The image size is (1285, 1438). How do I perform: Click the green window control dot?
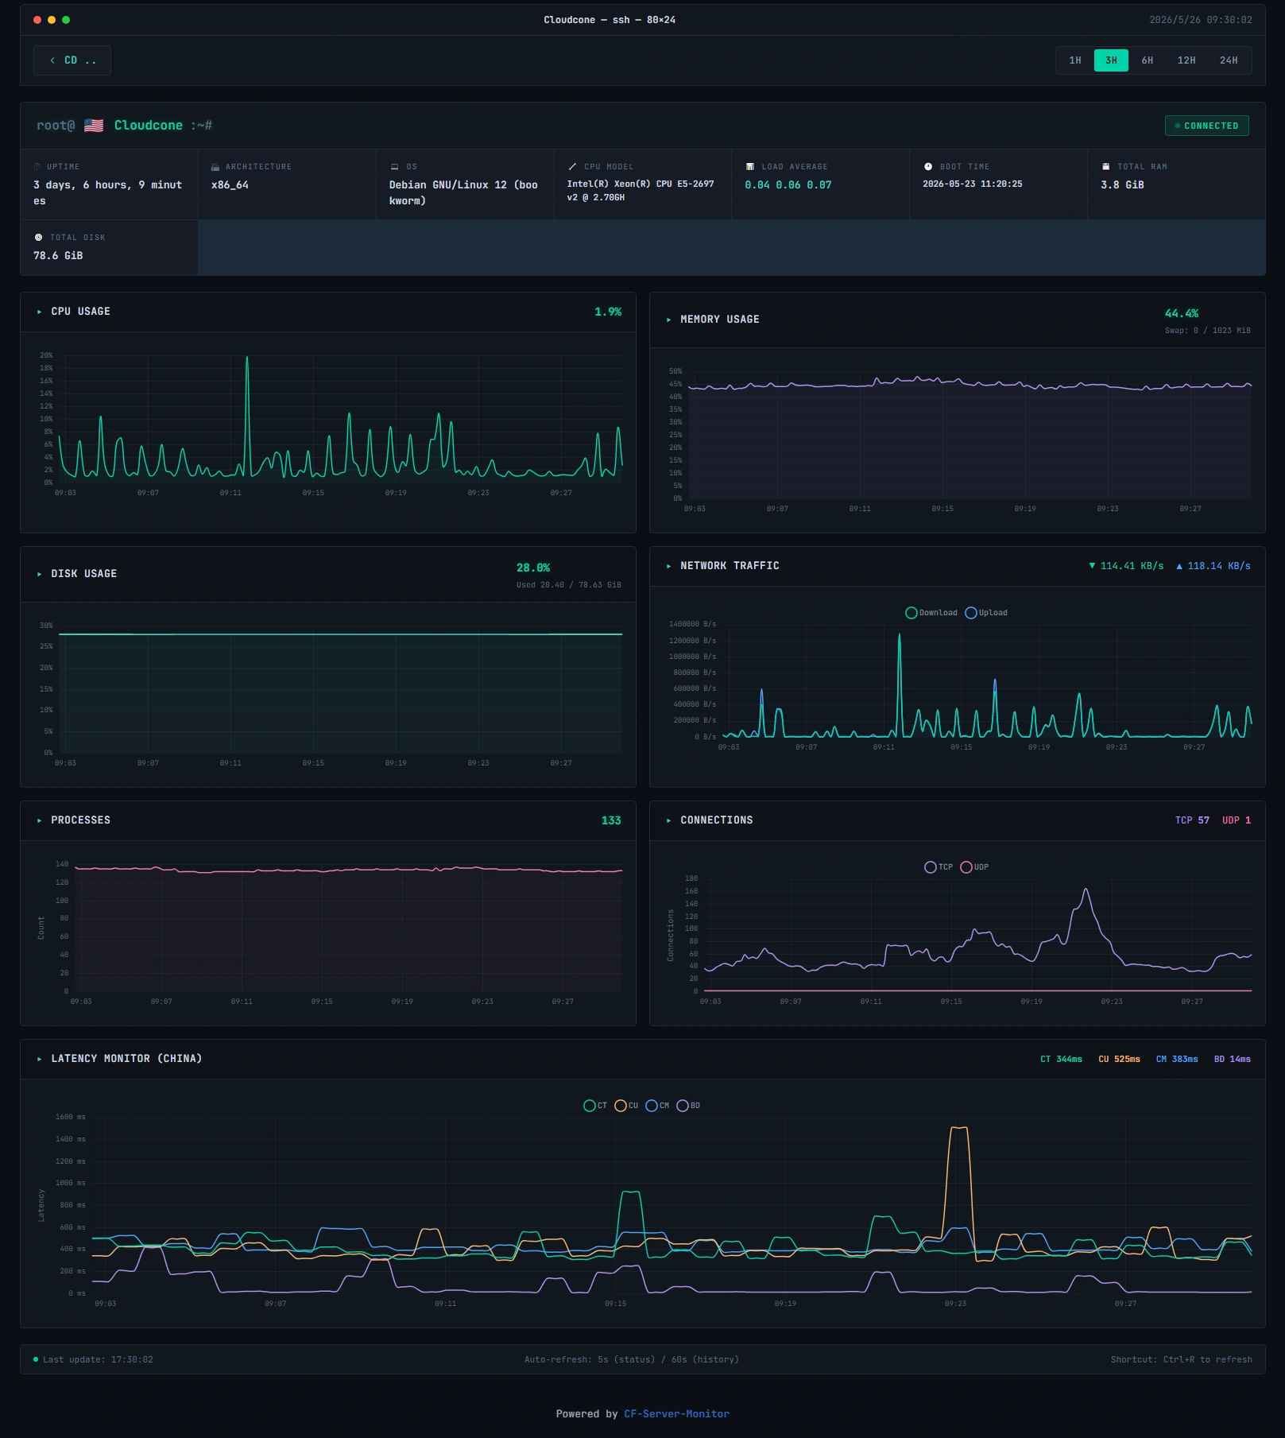pyautogui.click(x=66, y=20)
